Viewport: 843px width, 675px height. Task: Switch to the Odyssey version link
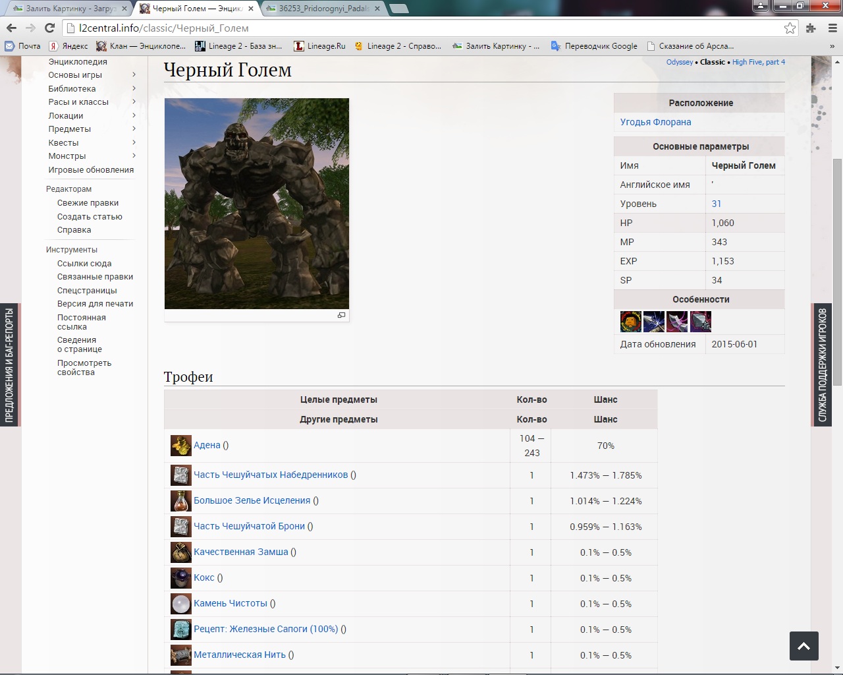click(679, 62)
